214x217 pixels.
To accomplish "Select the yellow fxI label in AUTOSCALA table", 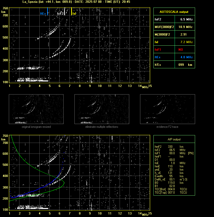I will (156, 42).
